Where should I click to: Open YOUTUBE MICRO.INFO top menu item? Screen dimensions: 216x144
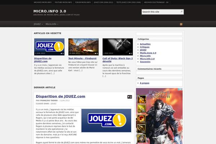(x=63, y=3)
